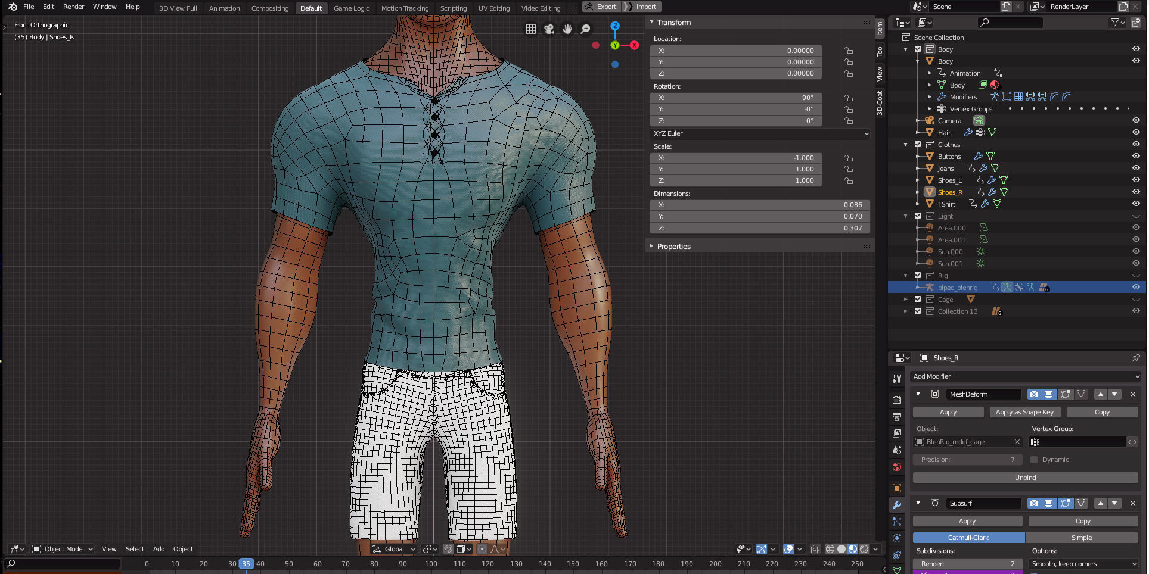Screen dimensions: 1149x574
Task: Uncheck the Rig collection checkbox
Action: pos(918,275)
